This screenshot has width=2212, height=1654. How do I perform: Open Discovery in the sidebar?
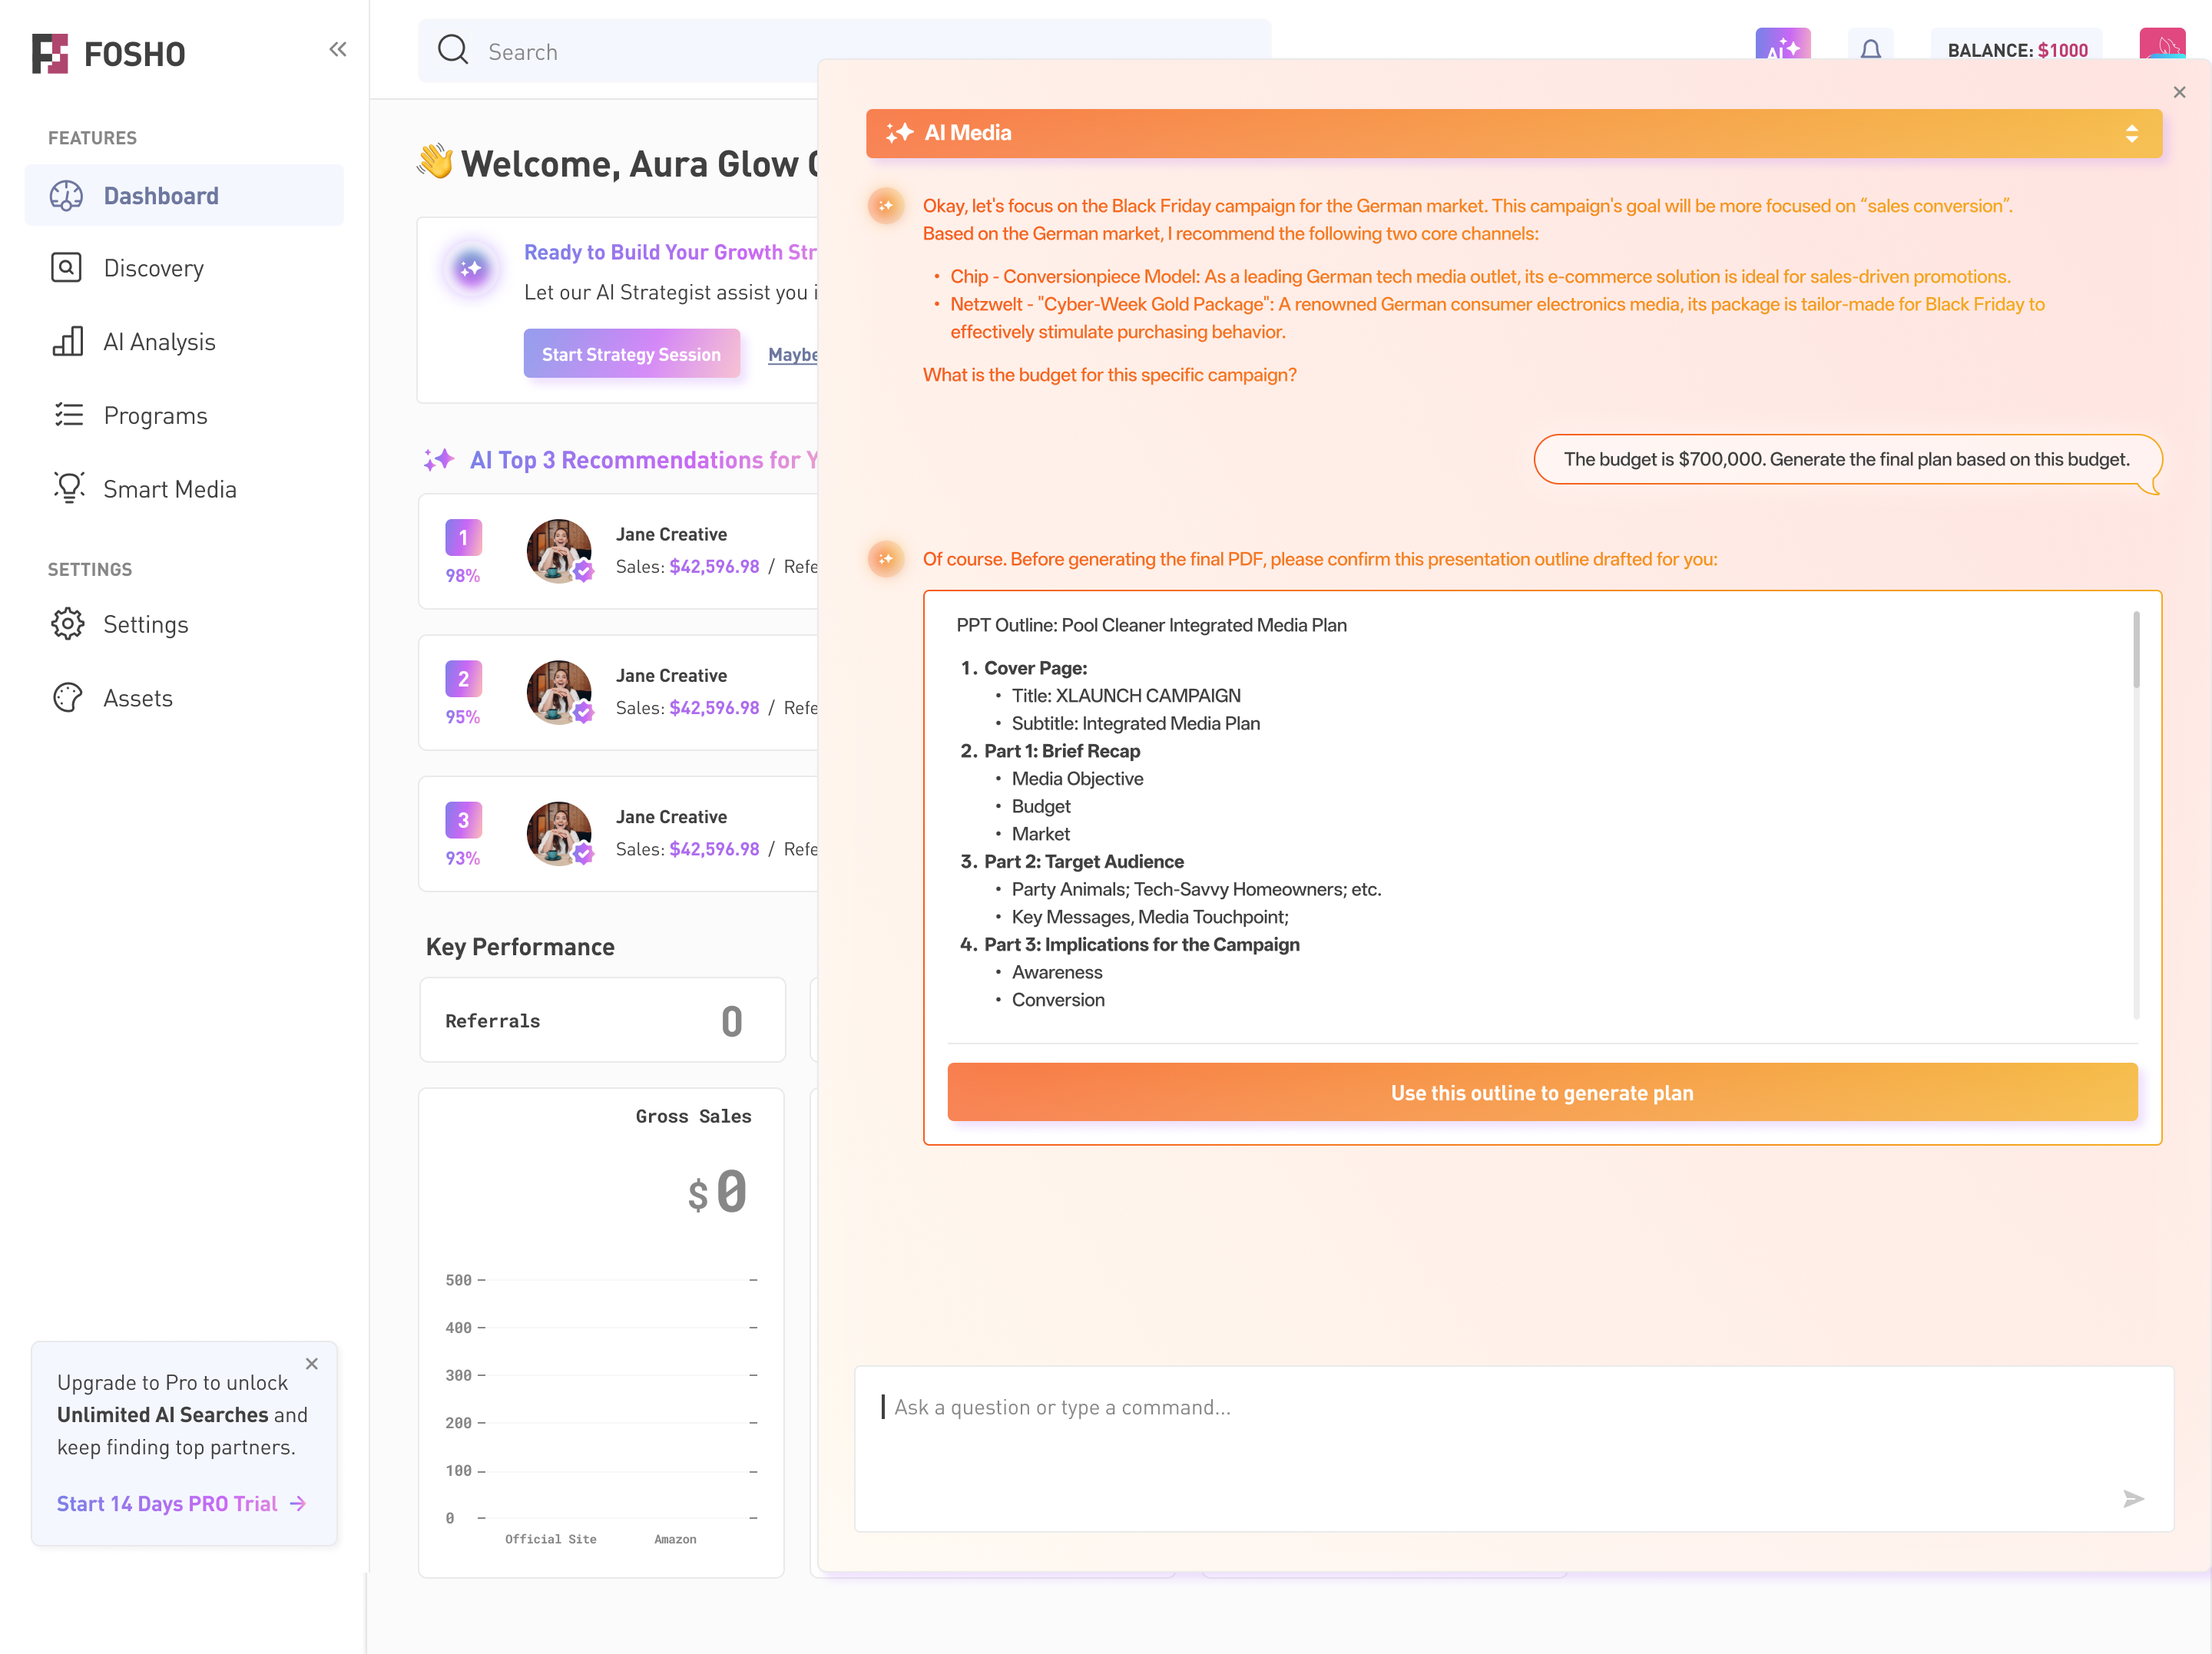[184, 268]
